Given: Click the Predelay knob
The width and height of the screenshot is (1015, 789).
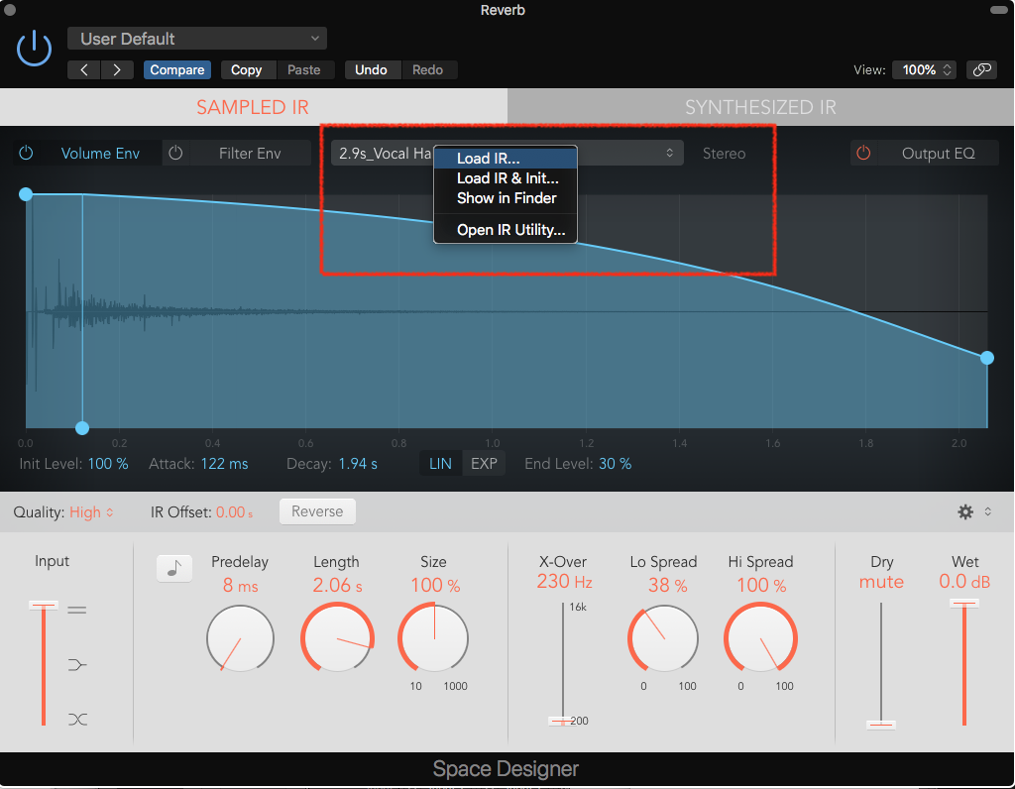Looking at the screenshot, I should 240,639.
